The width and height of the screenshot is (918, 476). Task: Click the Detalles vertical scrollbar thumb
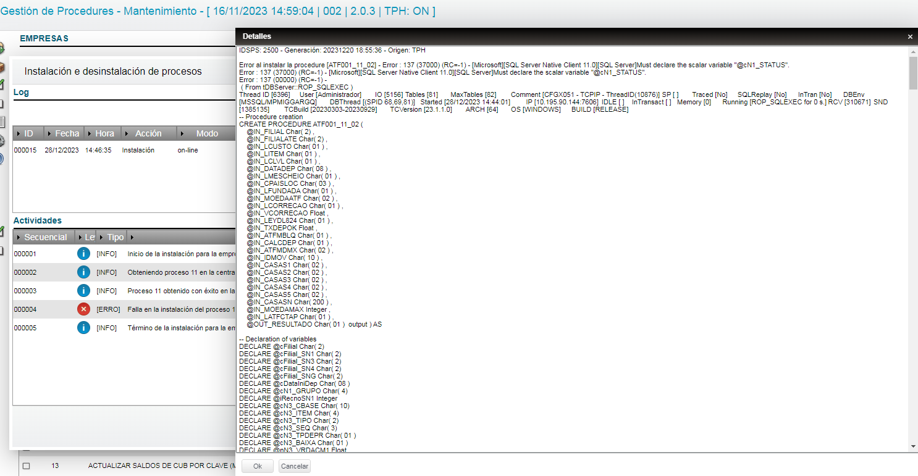coord(913,72)
